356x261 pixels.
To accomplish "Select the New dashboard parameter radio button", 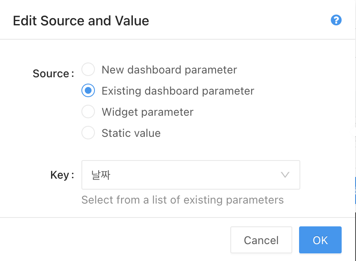I will pyautogui.click(x=88, y=70).
